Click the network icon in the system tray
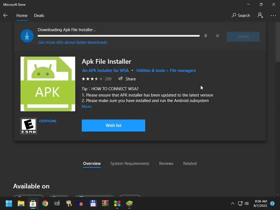The image size is (280, 210). click(x=240, y=203)
